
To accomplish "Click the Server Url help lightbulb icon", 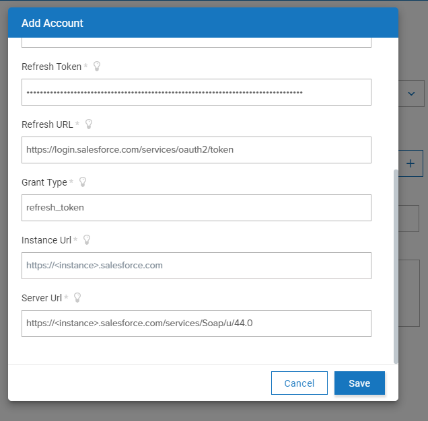I will [x=77, y=298].
